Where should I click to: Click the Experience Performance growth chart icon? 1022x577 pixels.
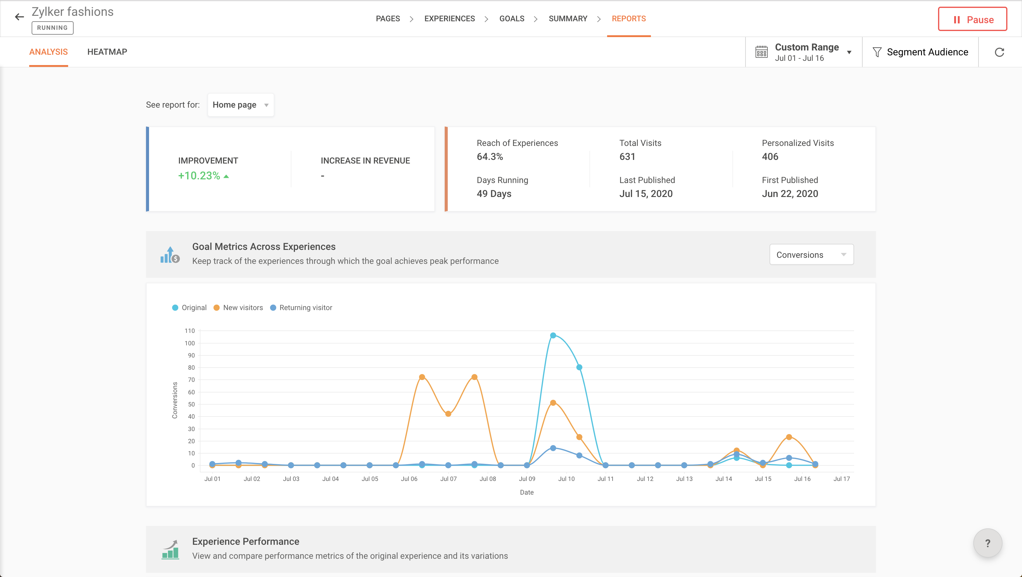click(170, 549)
